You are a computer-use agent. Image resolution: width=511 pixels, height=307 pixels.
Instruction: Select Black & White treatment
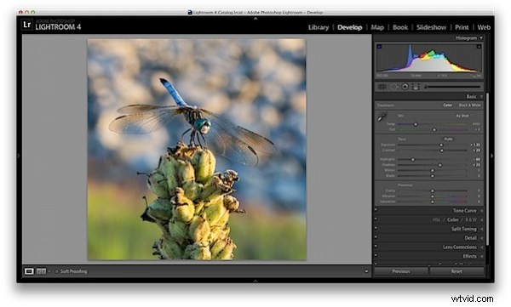[x=469, y=105]
